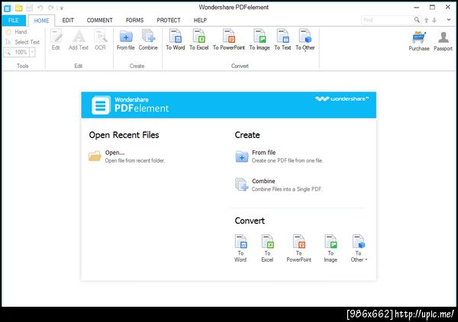458x322 pixels.
Task: Open the FILE menu tab
Action: tap(14, 21)
